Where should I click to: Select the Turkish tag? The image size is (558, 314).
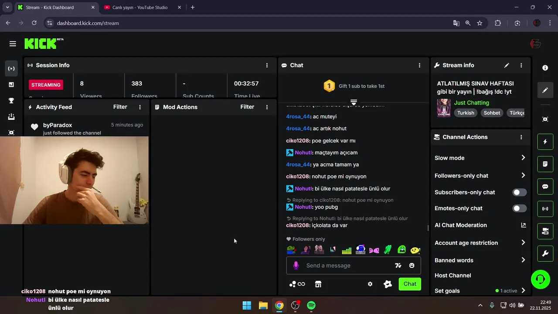tap(466, 113)
